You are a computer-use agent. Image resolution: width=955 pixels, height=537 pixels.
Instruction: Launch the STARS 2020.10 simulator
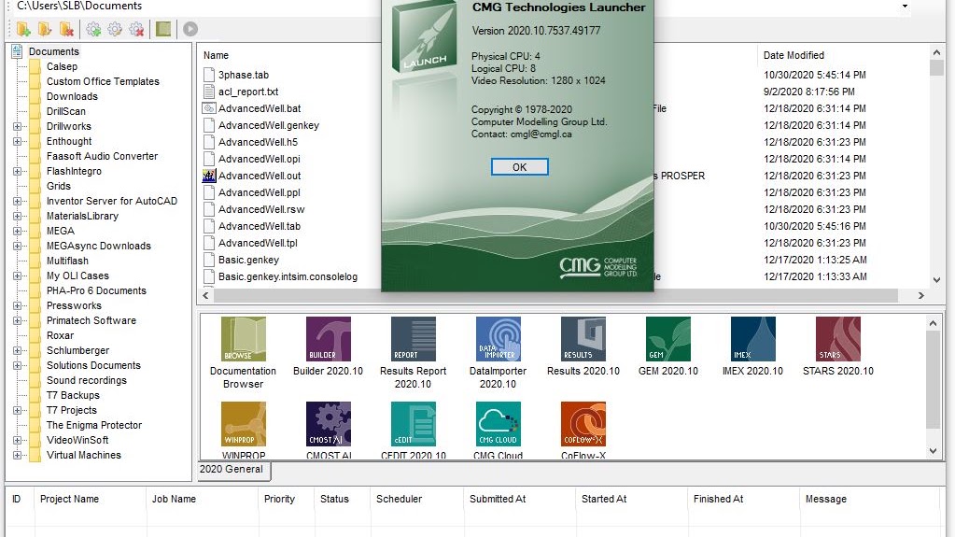tap(838, 339)
